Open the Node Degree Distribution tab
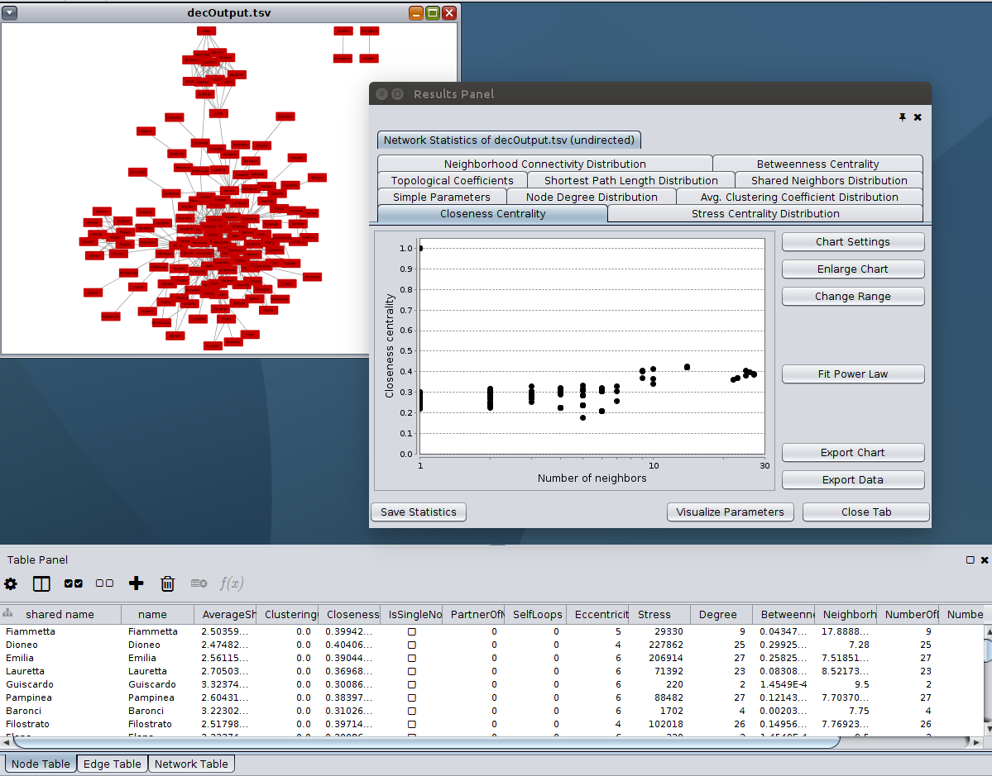Viewport: 992px width, 776px height. (592, 197)
